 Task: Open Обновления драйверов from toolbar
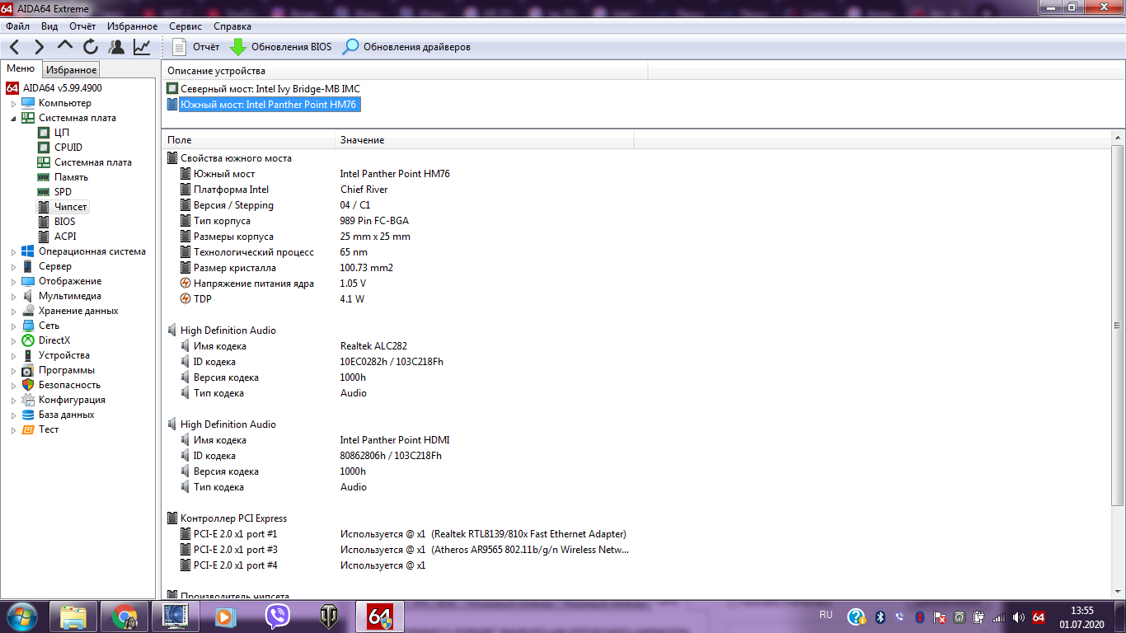pos(407,47)
